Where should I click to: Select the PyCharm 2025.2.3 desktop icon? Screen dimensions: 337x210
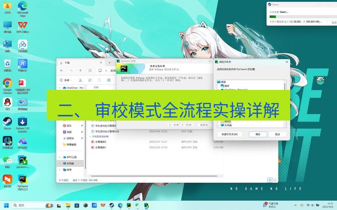point(23,182)
